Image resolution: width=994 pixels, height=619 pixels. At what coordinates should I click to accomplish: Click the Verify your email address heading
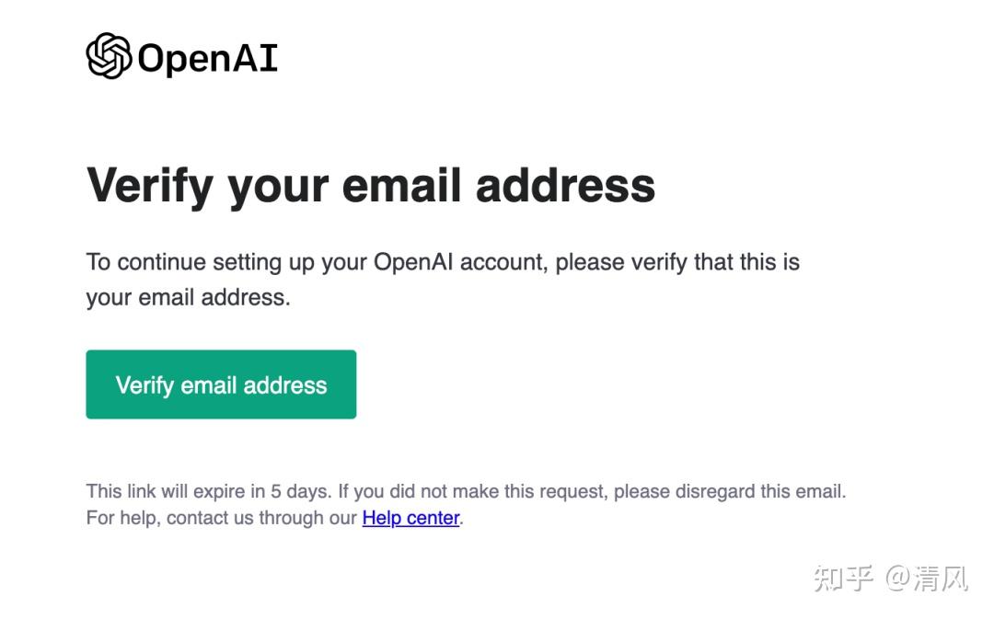coord(370,185)
